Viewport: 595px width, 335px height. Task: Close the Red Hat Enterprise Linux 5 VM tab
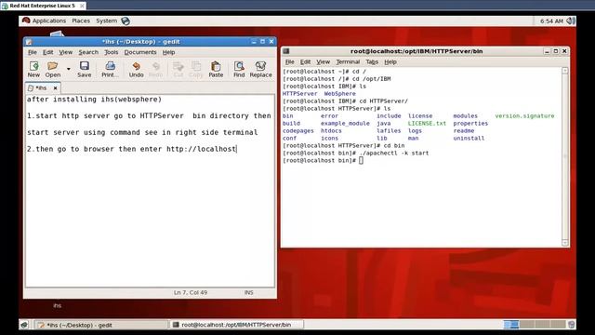[x=82, y=6]
